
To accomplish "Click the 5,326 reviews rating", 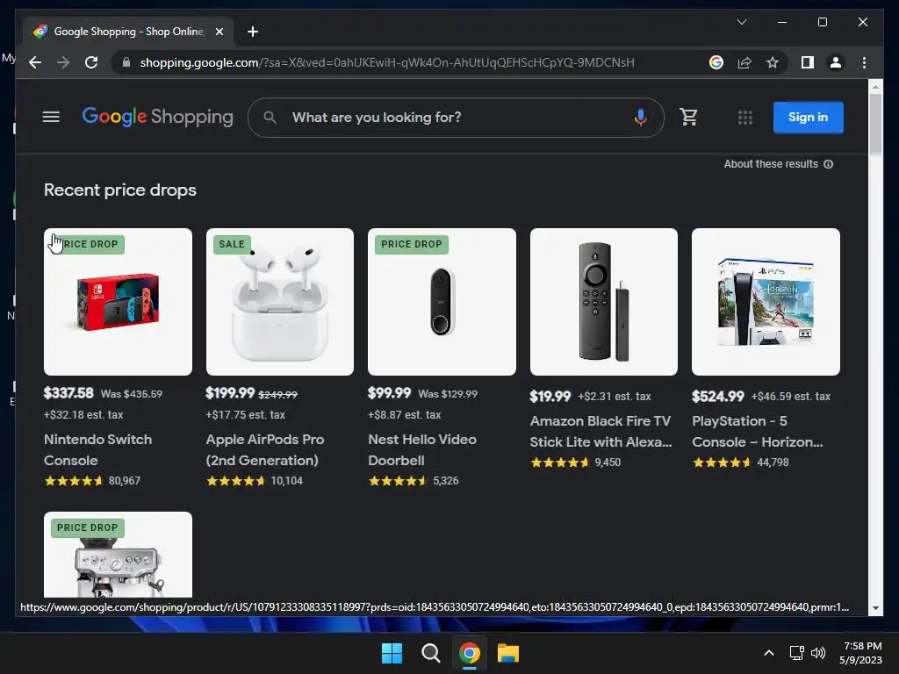I will click(x=414, y=481).
